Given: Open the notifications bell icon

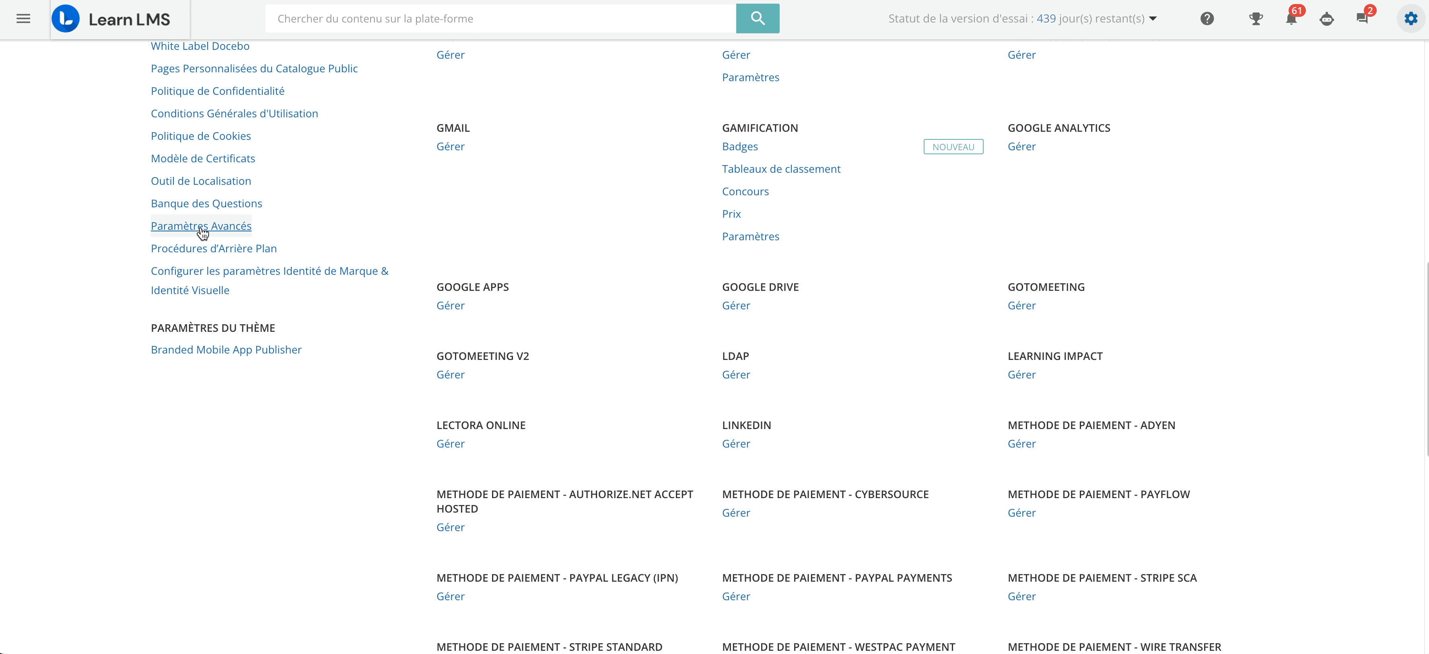Looking at the screenshot, I should [1291, 19].
